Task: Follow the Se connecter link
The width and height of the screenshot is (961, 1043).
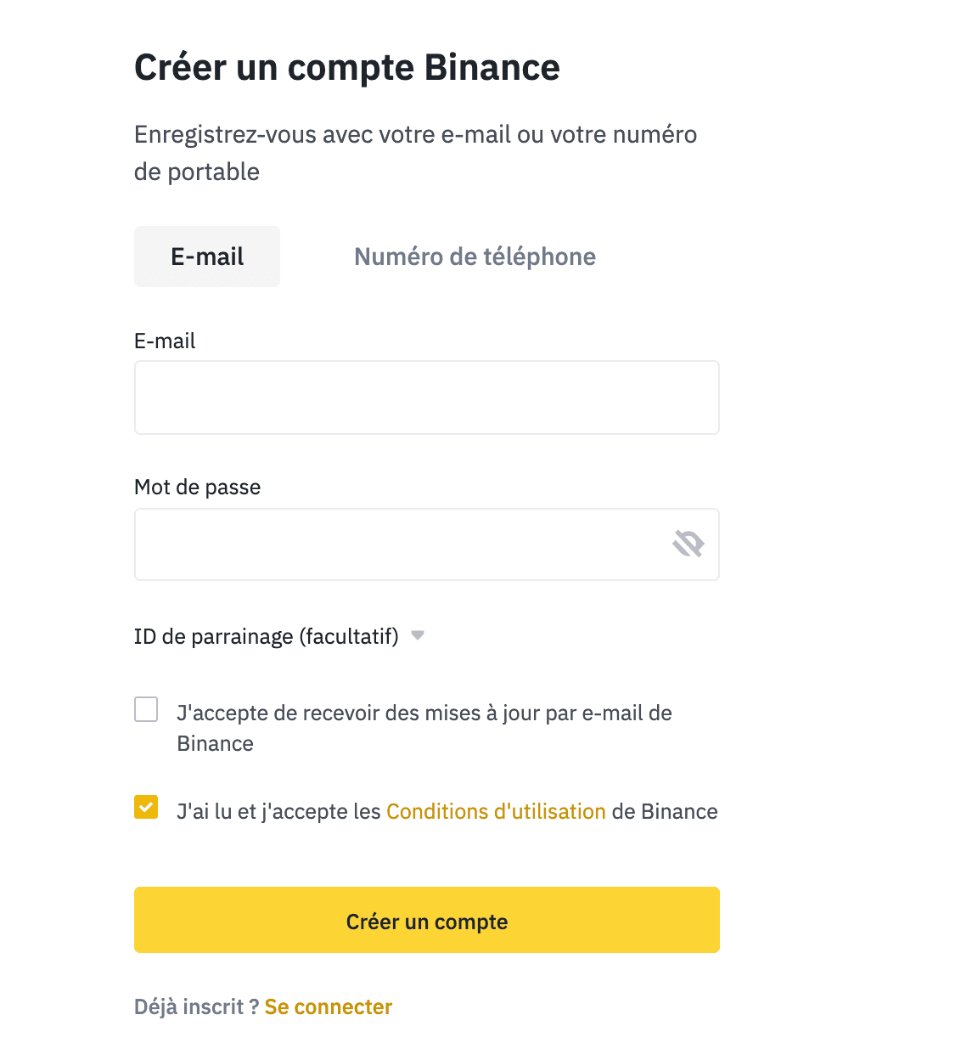Action: tap(329, 1006)
